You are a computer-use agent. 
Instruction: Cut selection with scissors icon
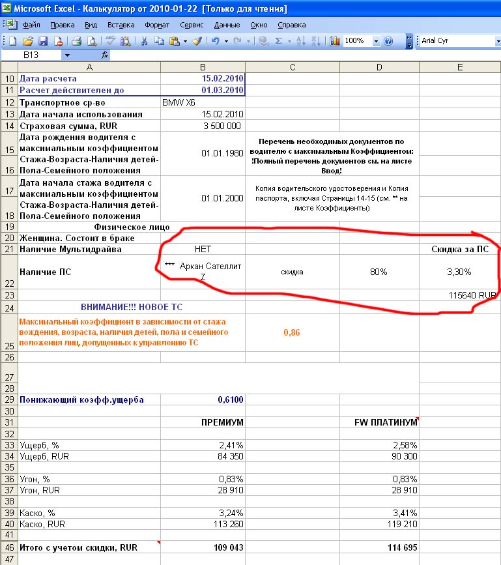click(x=144, y=41)
